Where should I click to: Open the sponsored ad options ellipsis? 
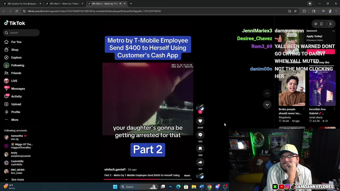334,31
